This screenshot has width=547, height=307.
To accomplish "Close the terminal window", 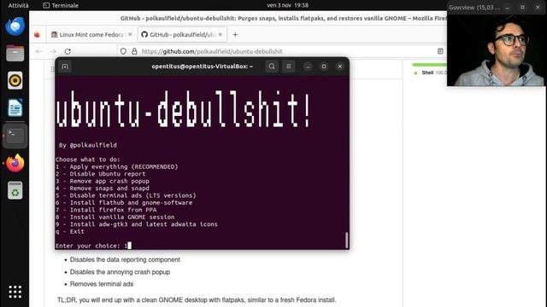I will coord(340,67).
